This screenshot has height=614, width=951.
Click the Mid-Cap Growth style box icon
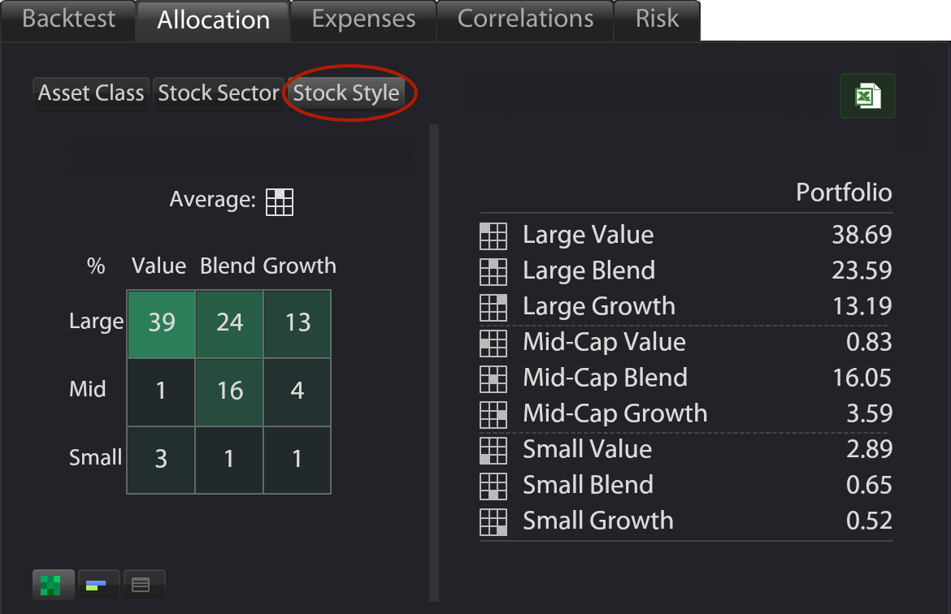493,414
